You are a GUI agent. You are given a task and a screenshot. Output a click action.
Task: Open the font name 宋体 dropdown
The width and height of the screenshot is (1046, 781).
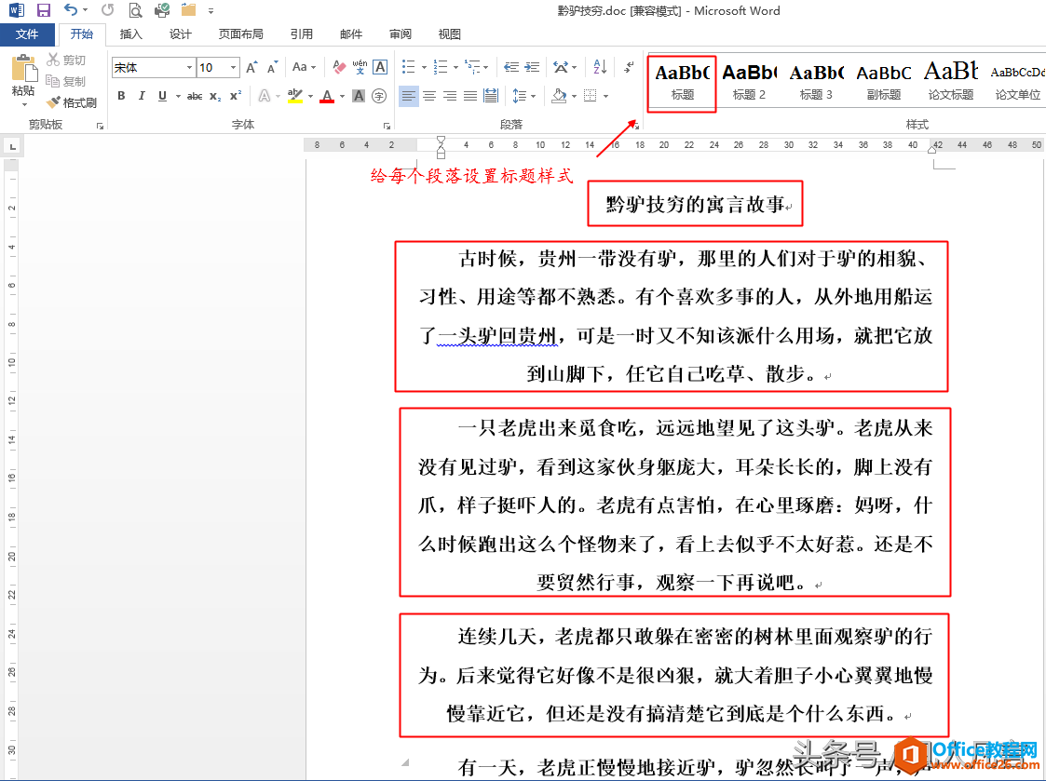click(x=154, y=67)
